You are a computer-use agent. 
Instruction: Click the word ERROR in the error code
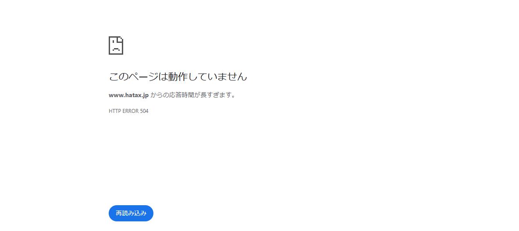click(x=131, y=111)
